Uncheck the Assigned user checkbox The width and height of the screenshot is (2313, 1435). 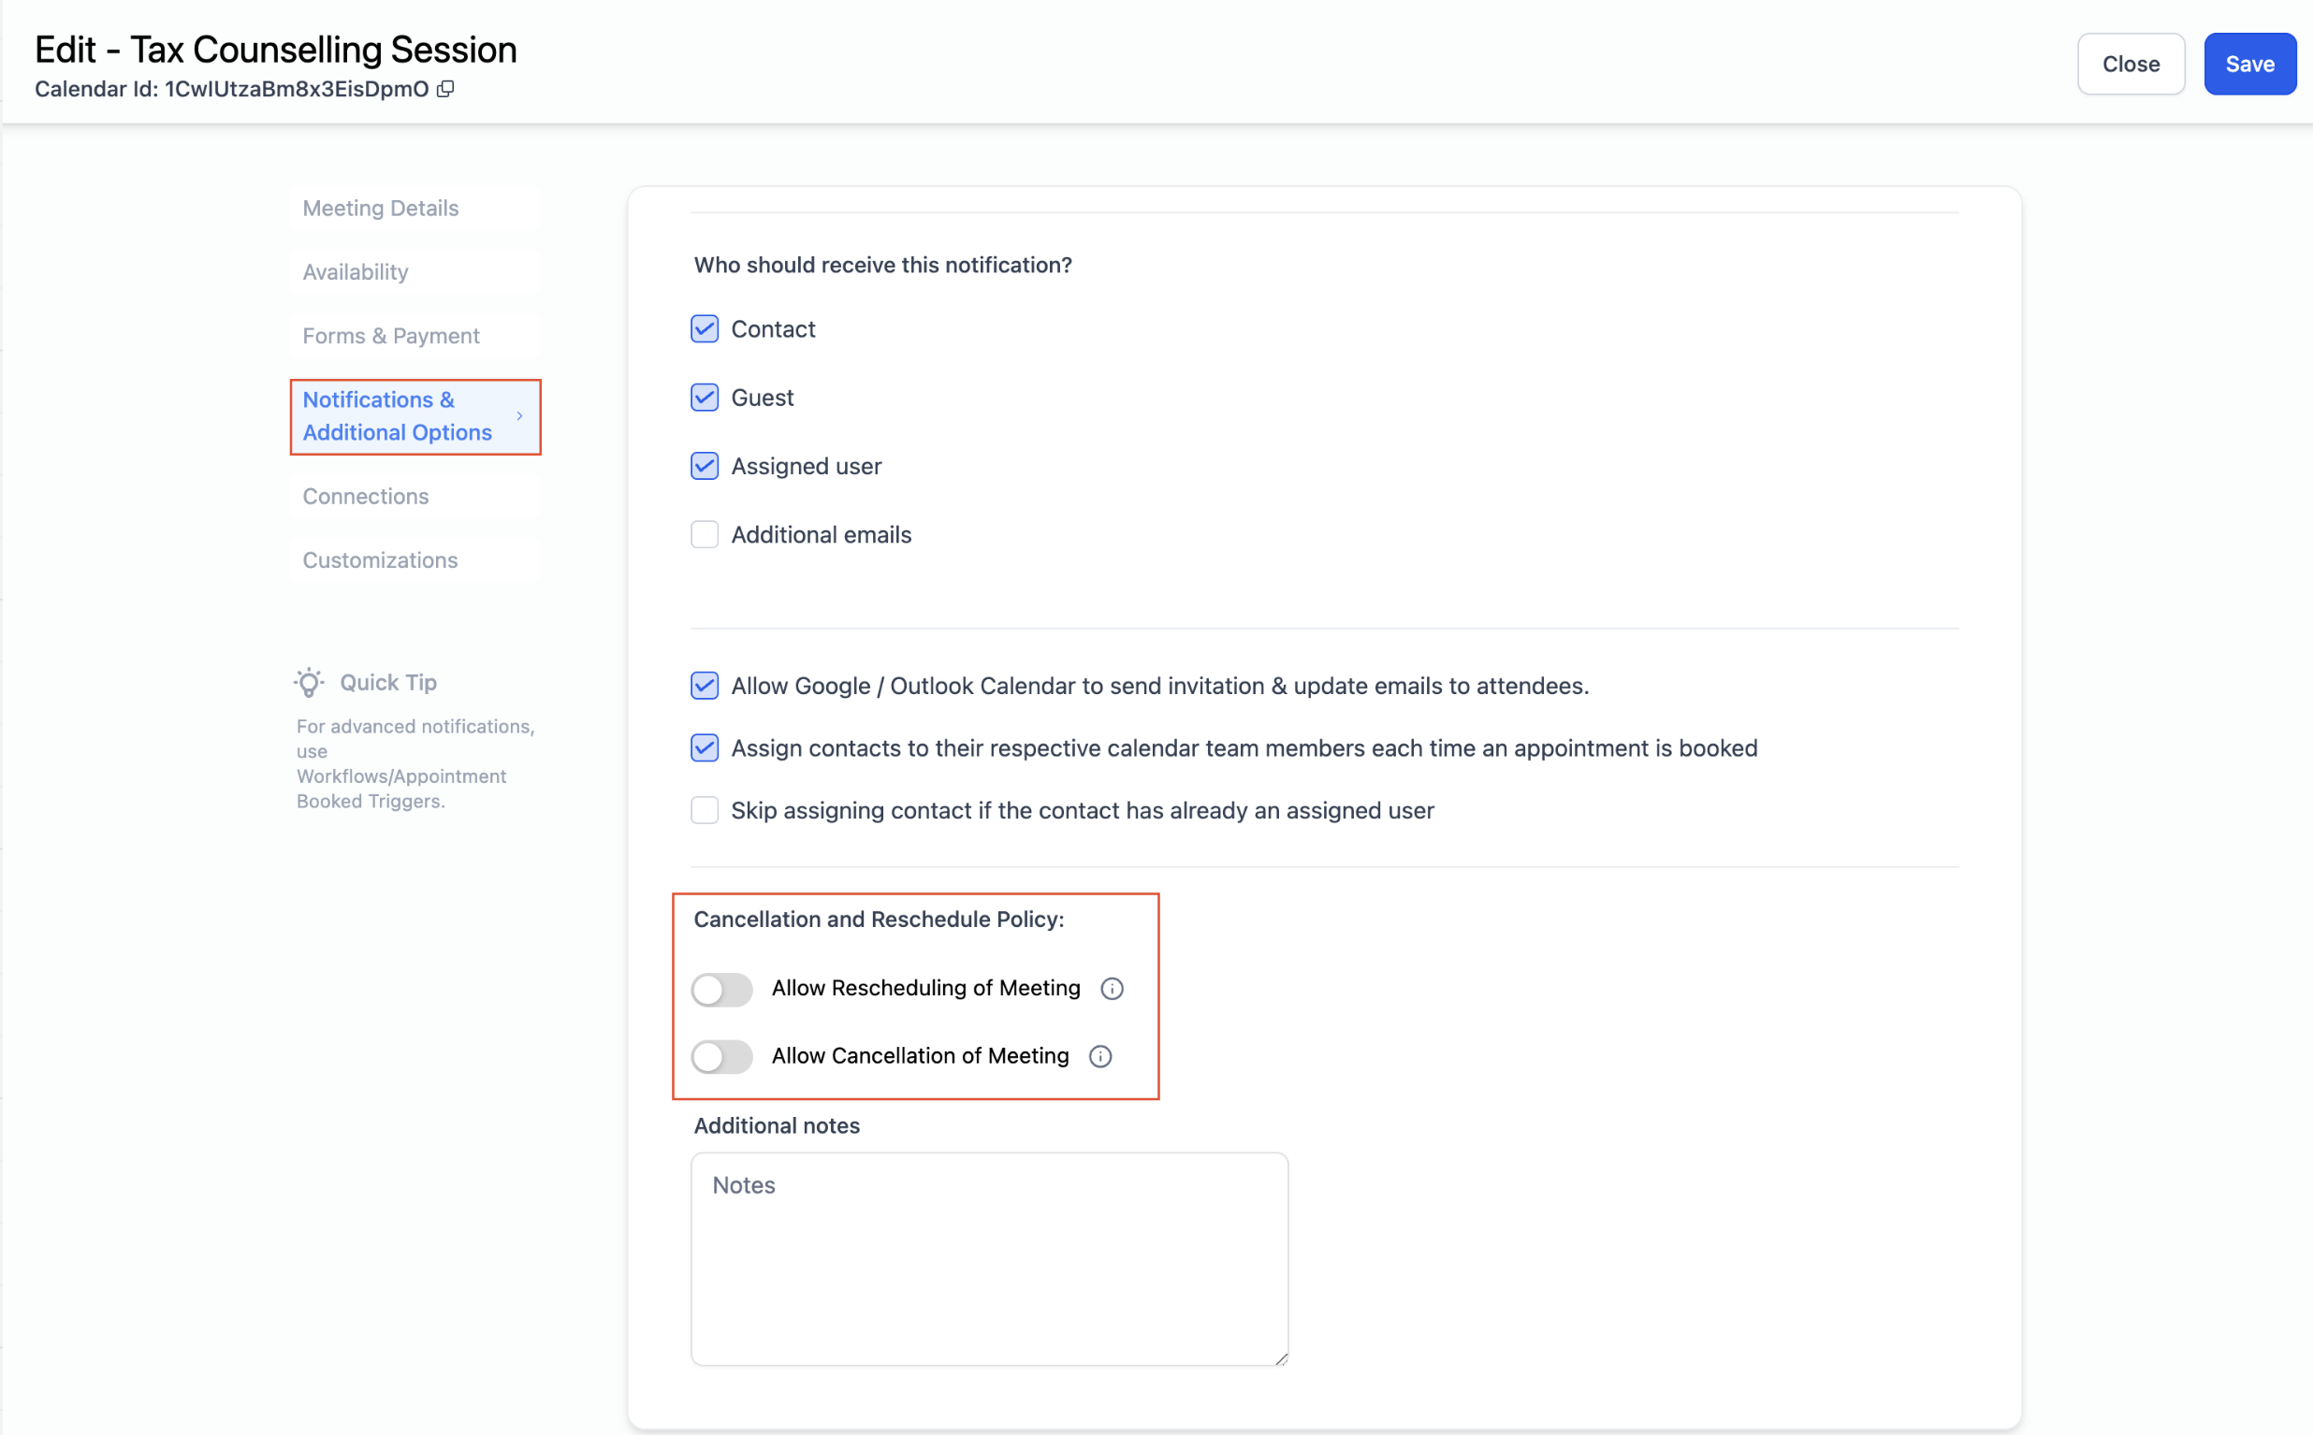705,466
